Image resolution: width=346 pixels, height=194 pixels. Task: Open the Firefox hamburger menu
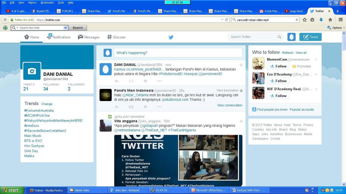[x=341, y=20]
